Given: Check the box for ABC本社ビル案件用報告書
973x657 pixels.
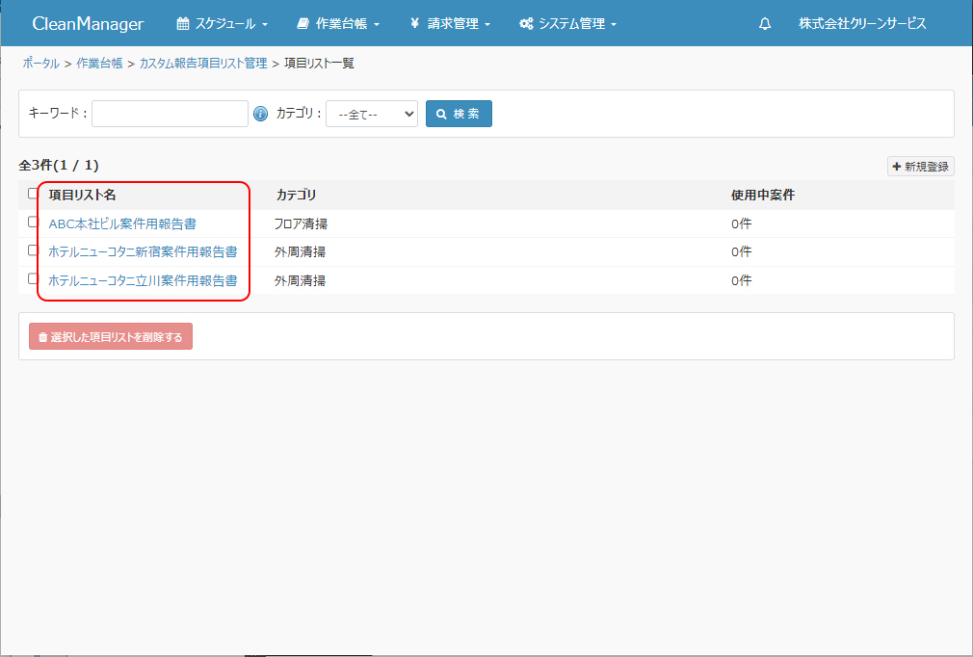Looking at the screenshot, I should pyautogui.click(x=34, y=223).
